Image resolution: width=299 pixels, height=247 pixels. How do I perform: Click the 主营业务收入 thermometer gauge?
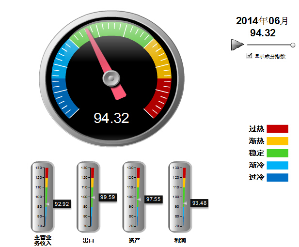[43, 196]
